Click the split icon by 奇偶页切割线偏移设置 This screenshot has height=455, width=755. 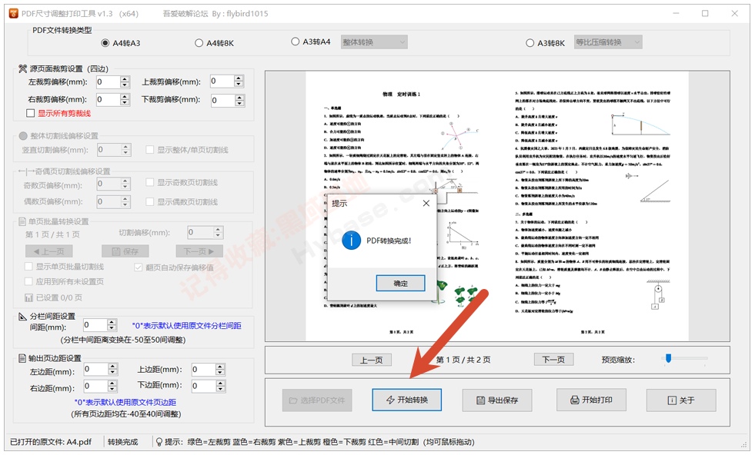point(25,171)
